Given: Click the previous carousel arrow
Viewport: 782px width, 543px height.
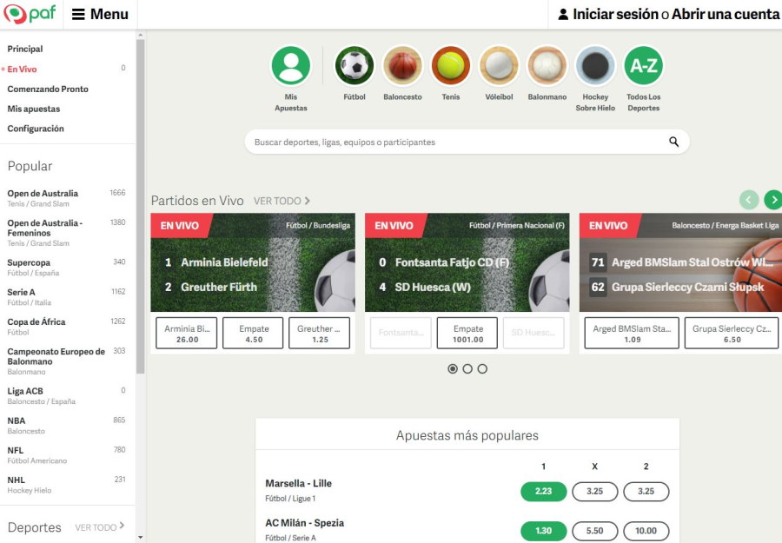Looking at the screenshot, I should 749,200.
